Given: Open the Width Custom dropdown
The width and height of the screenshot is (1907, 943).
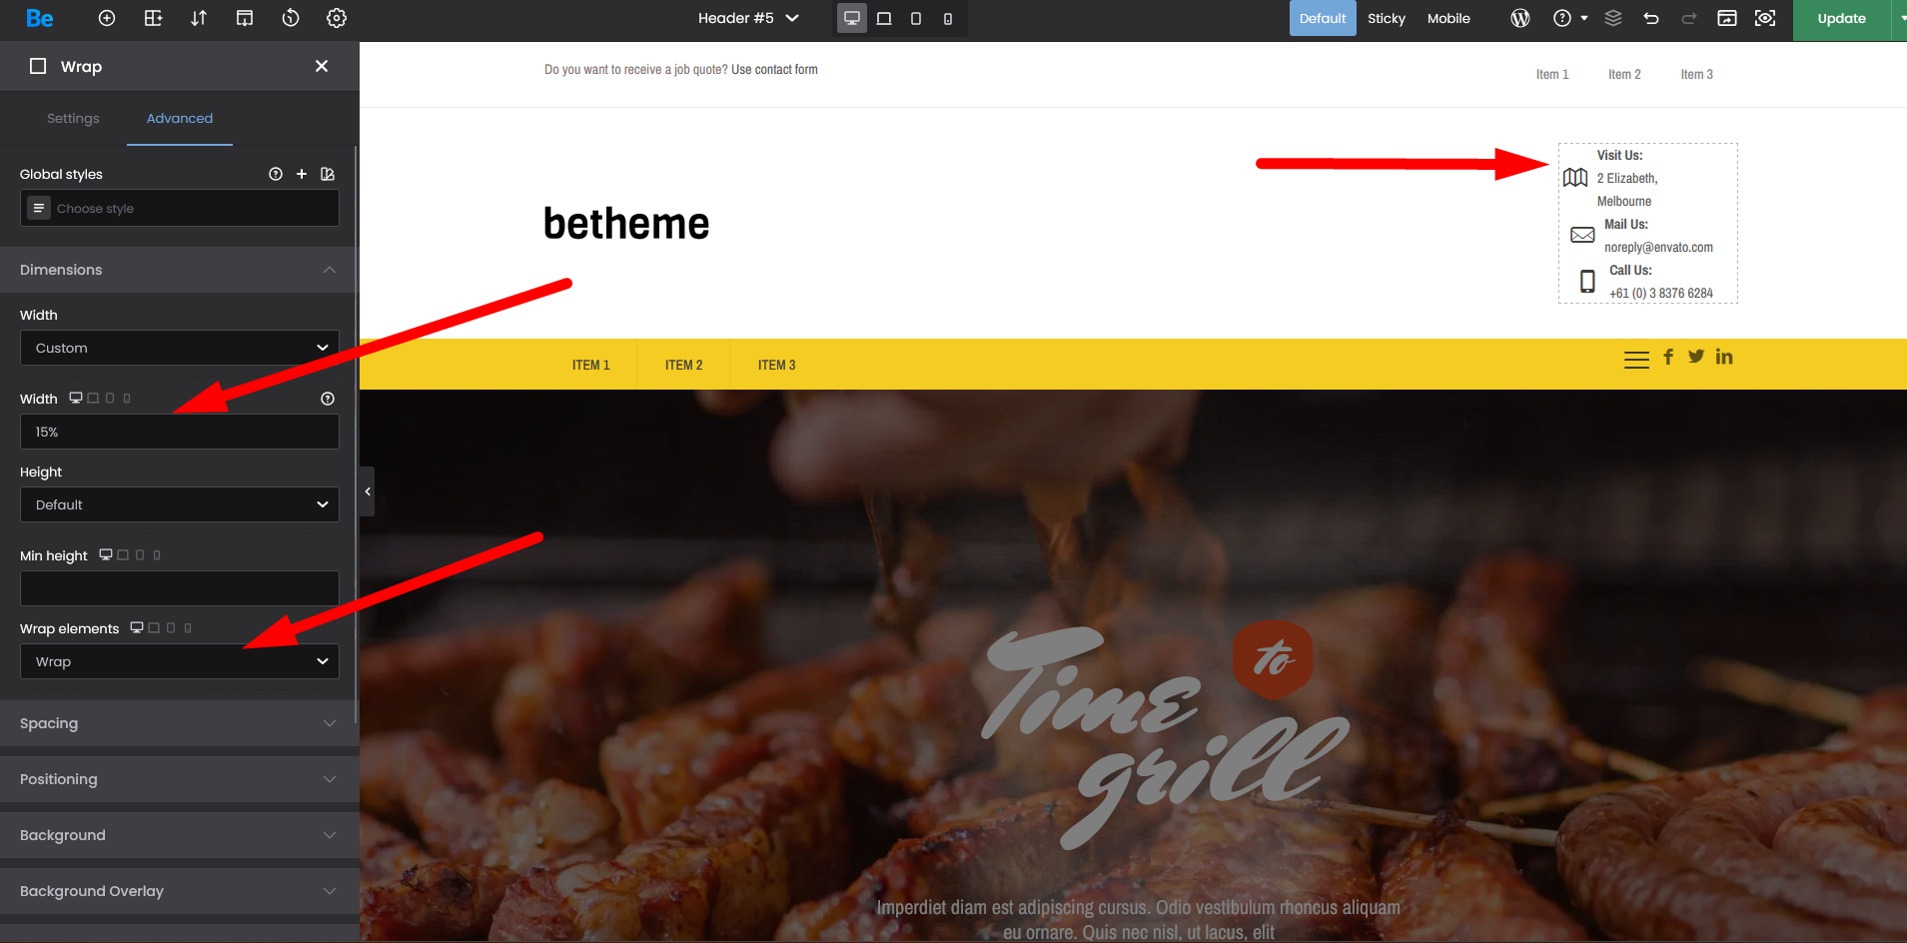Looking at the screenshot, I should 180,348.
